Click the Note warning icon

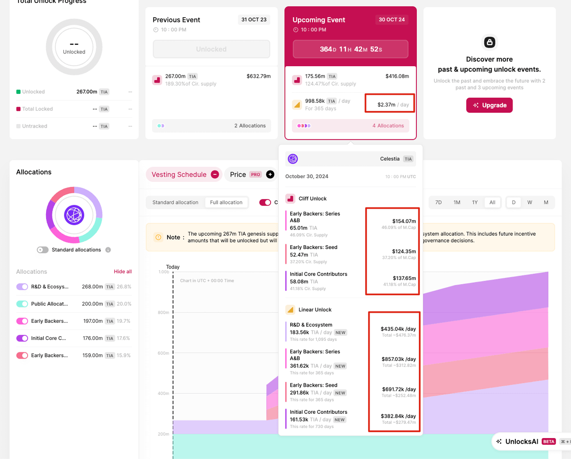(158, 237)
